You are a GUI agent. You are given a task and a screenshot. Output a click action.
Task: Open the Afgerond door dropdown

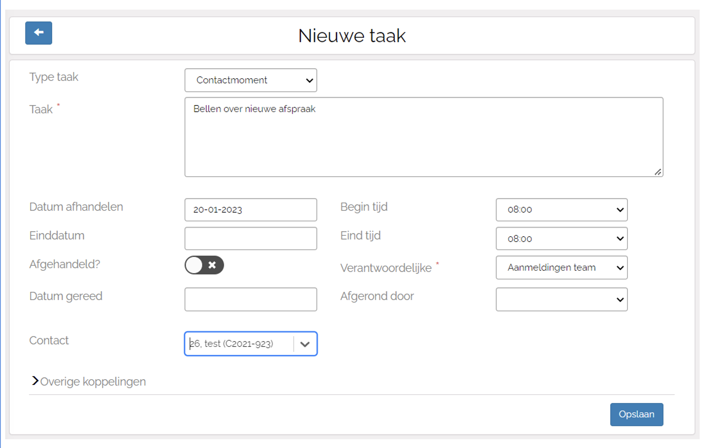pos(561,299)
